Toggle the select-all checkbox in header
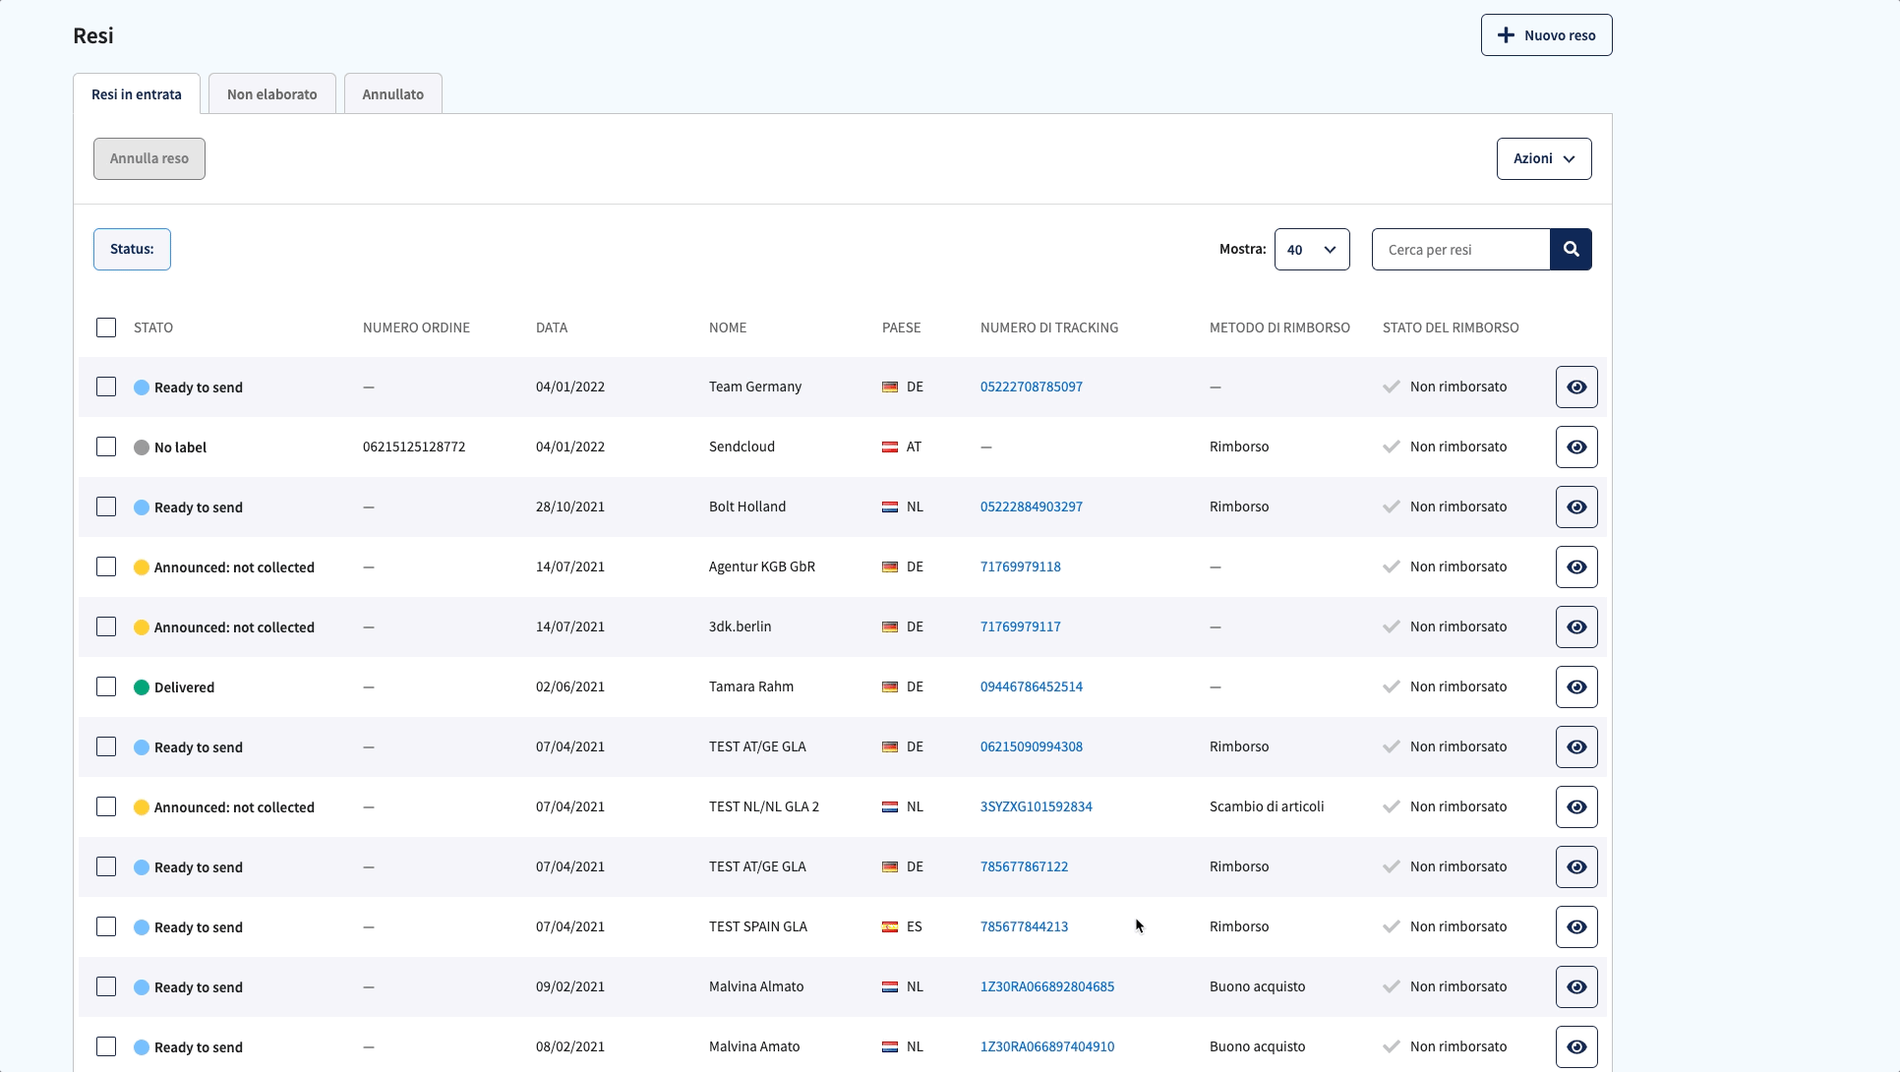Viewport: 1900px width, 1072px height. click(x=106, y=328)
